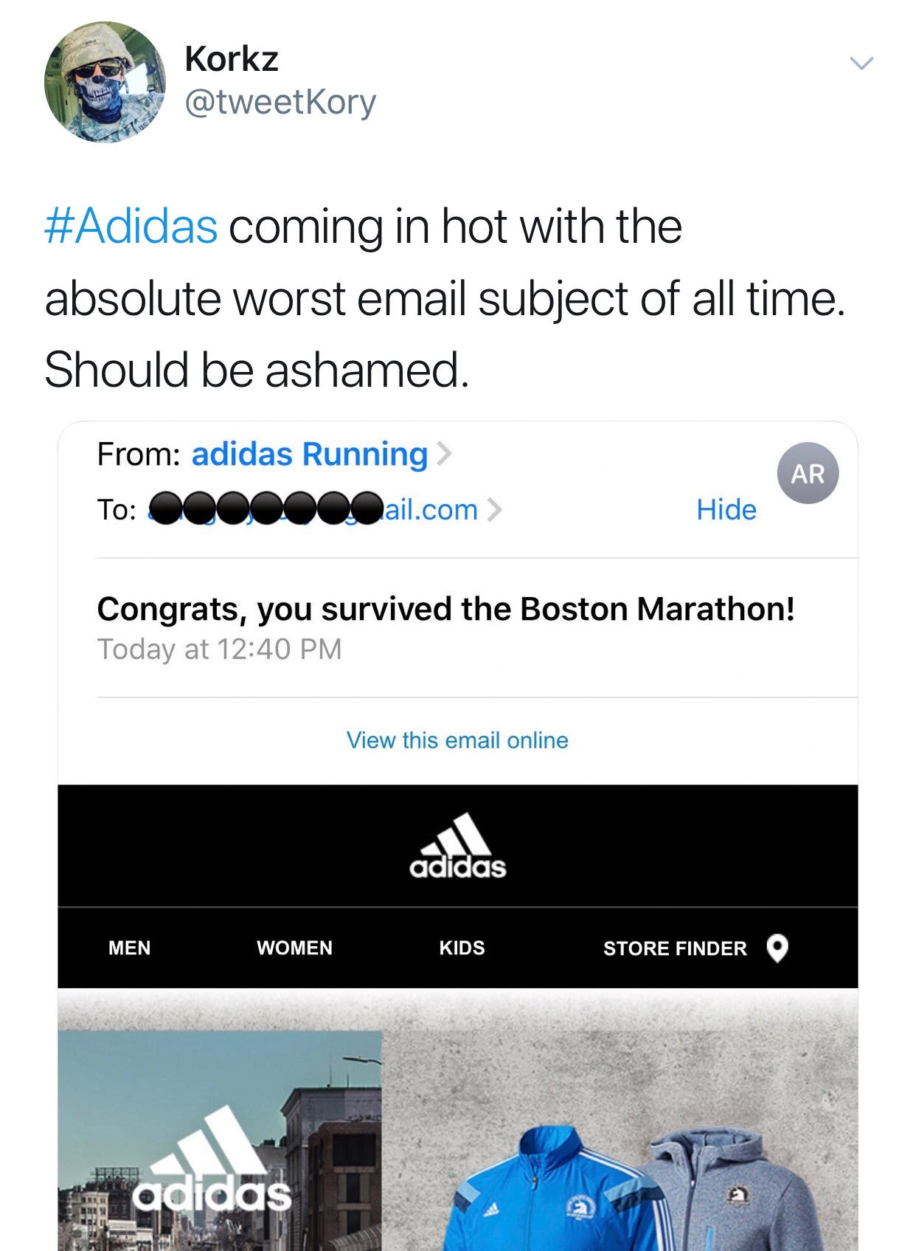Click the AR sender avatar circle

coord(808,472)
